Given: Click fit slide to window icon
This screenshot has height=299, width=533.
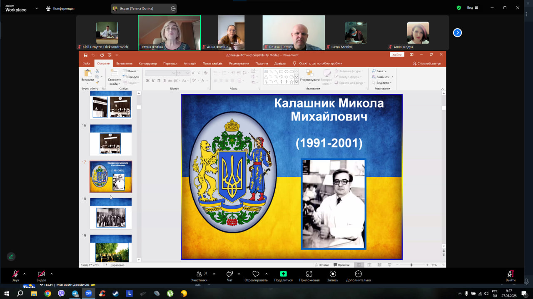Looking at the screenshot, I should [443, 265].
